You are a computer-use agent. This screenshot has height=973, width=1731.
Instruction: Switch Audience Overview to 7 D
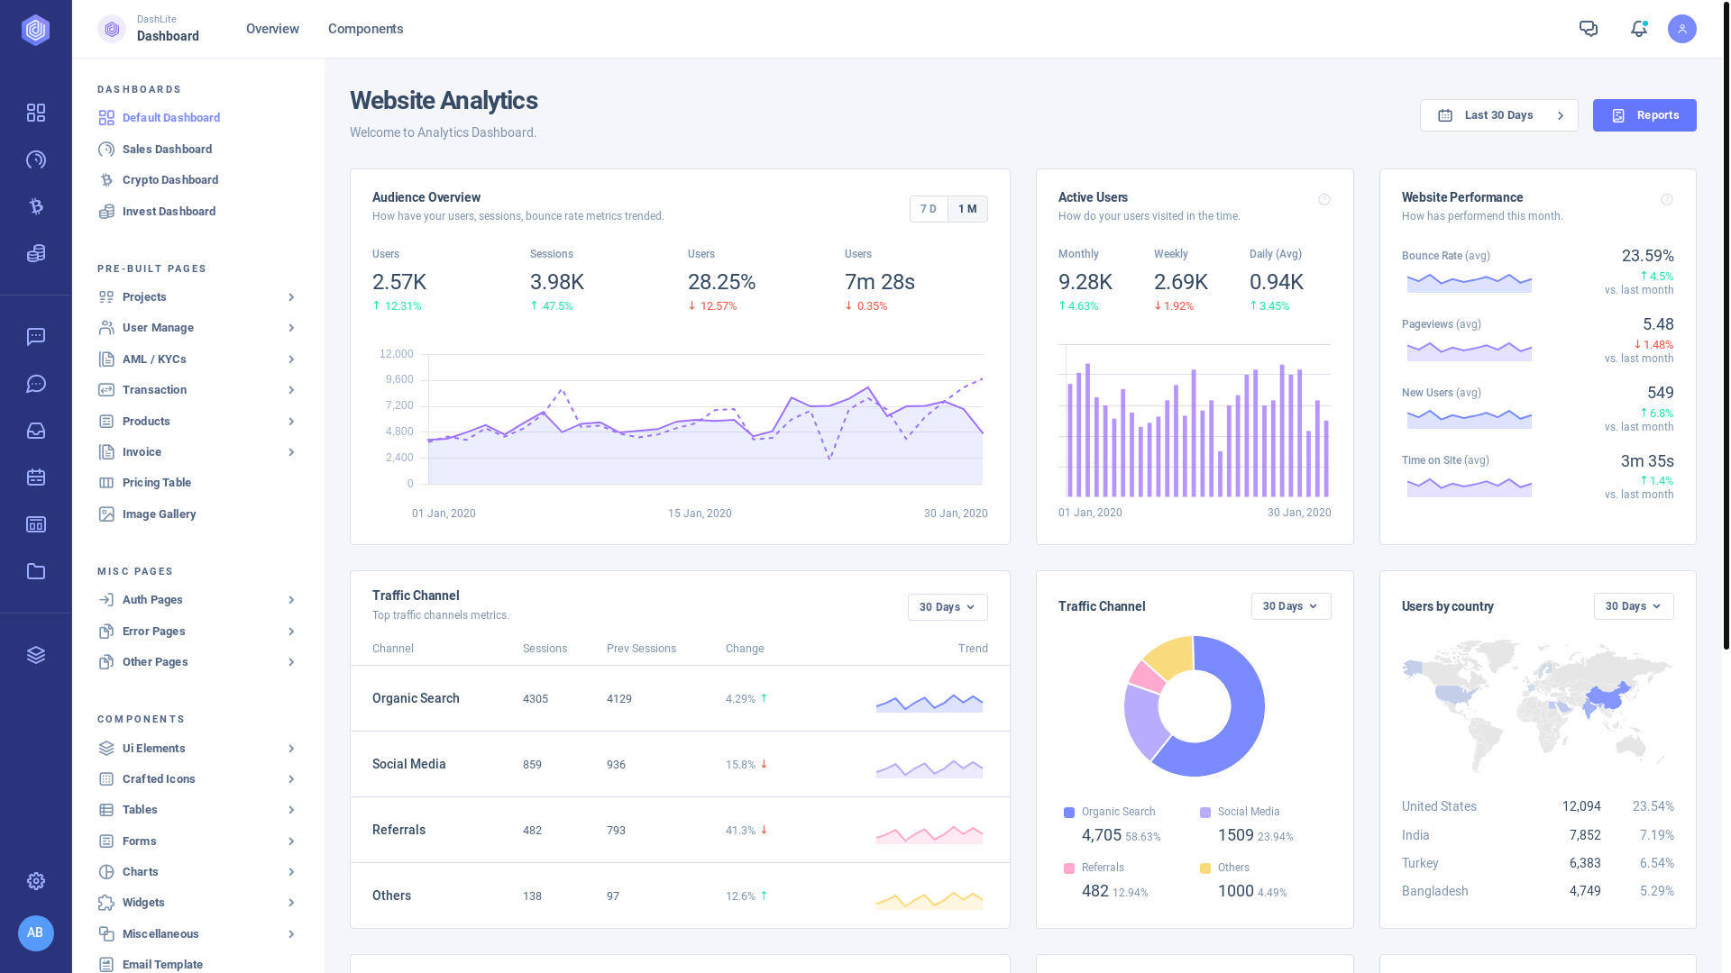coord(929,209)
